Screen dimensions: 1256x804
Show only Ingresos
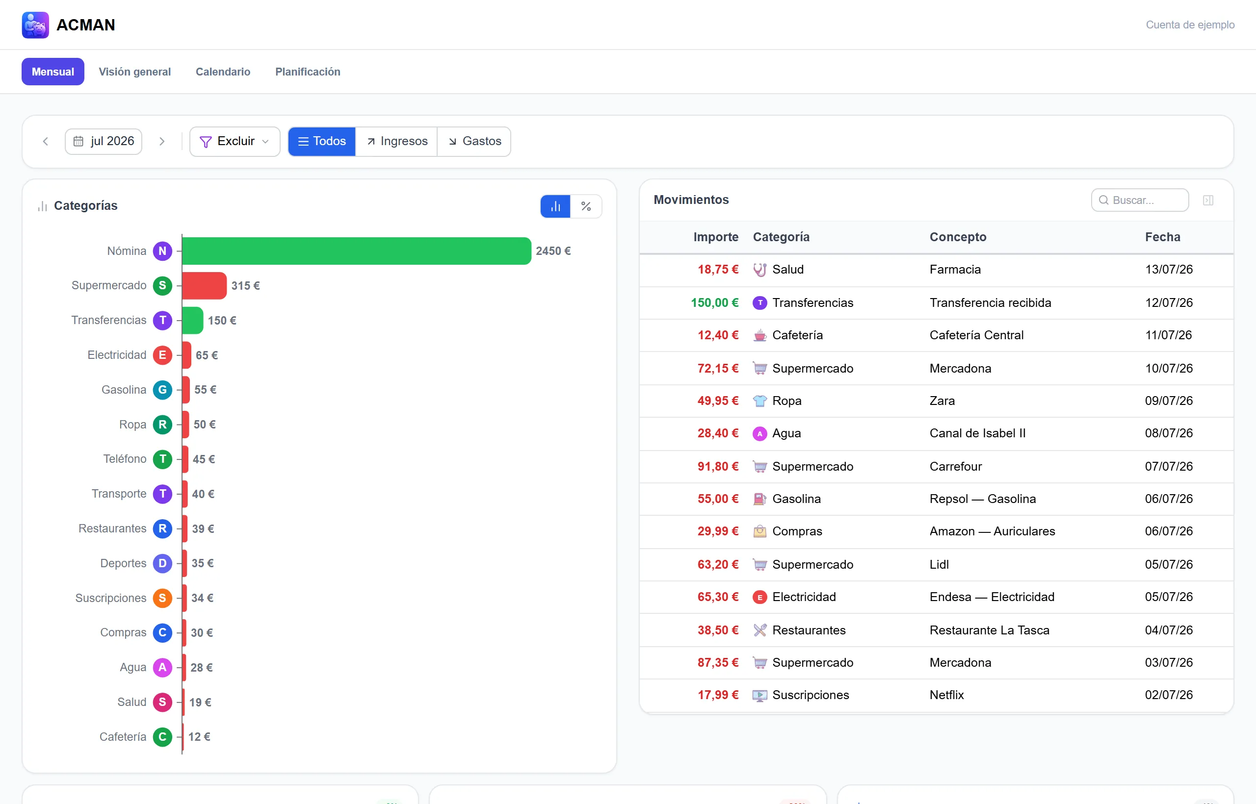(x=396, y=142)
